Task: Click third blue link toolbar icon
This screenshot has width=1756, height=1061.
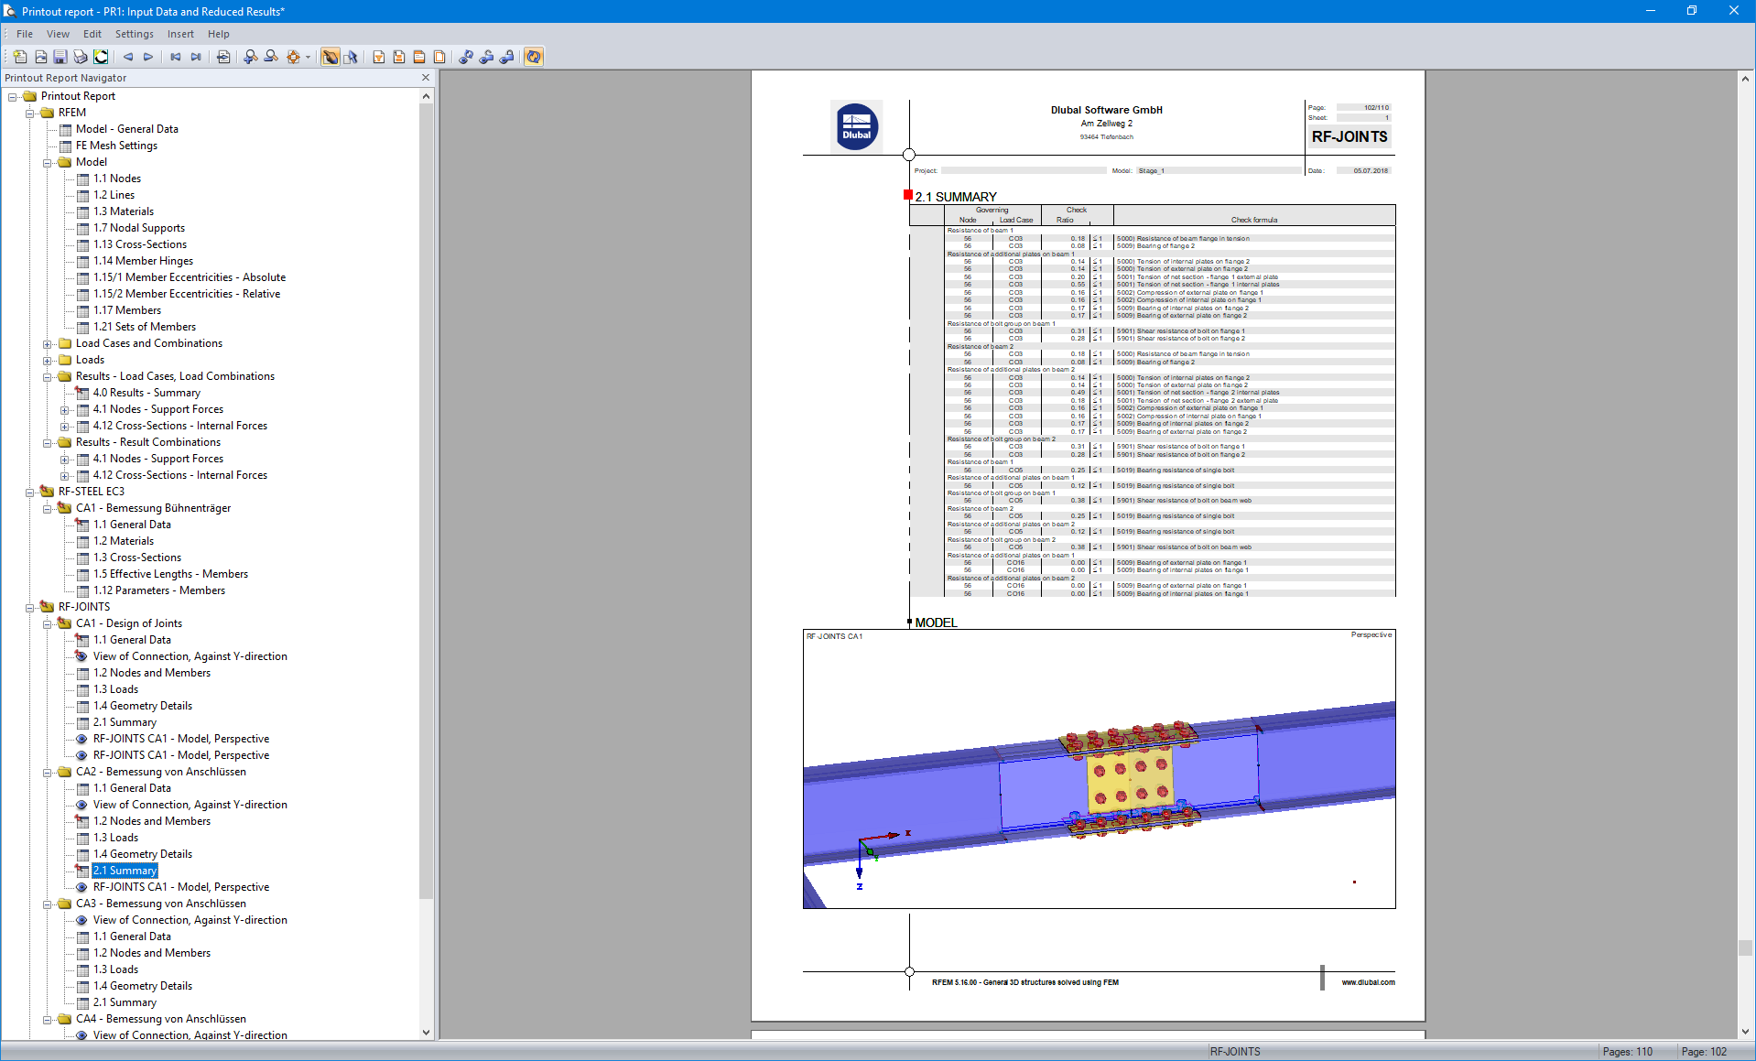Action: pyautogui.click(x=506, y=57)
